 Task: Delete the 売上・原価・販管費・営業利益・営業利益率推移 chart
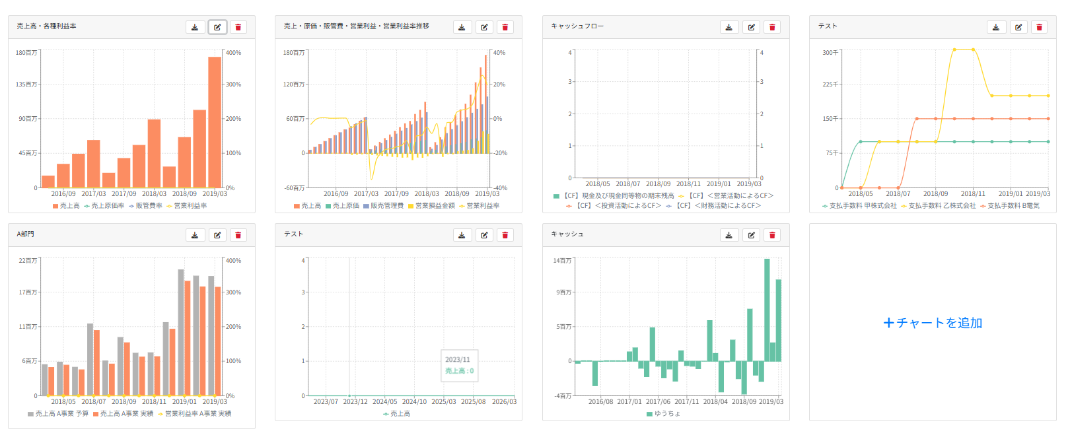tap(505, 27)
